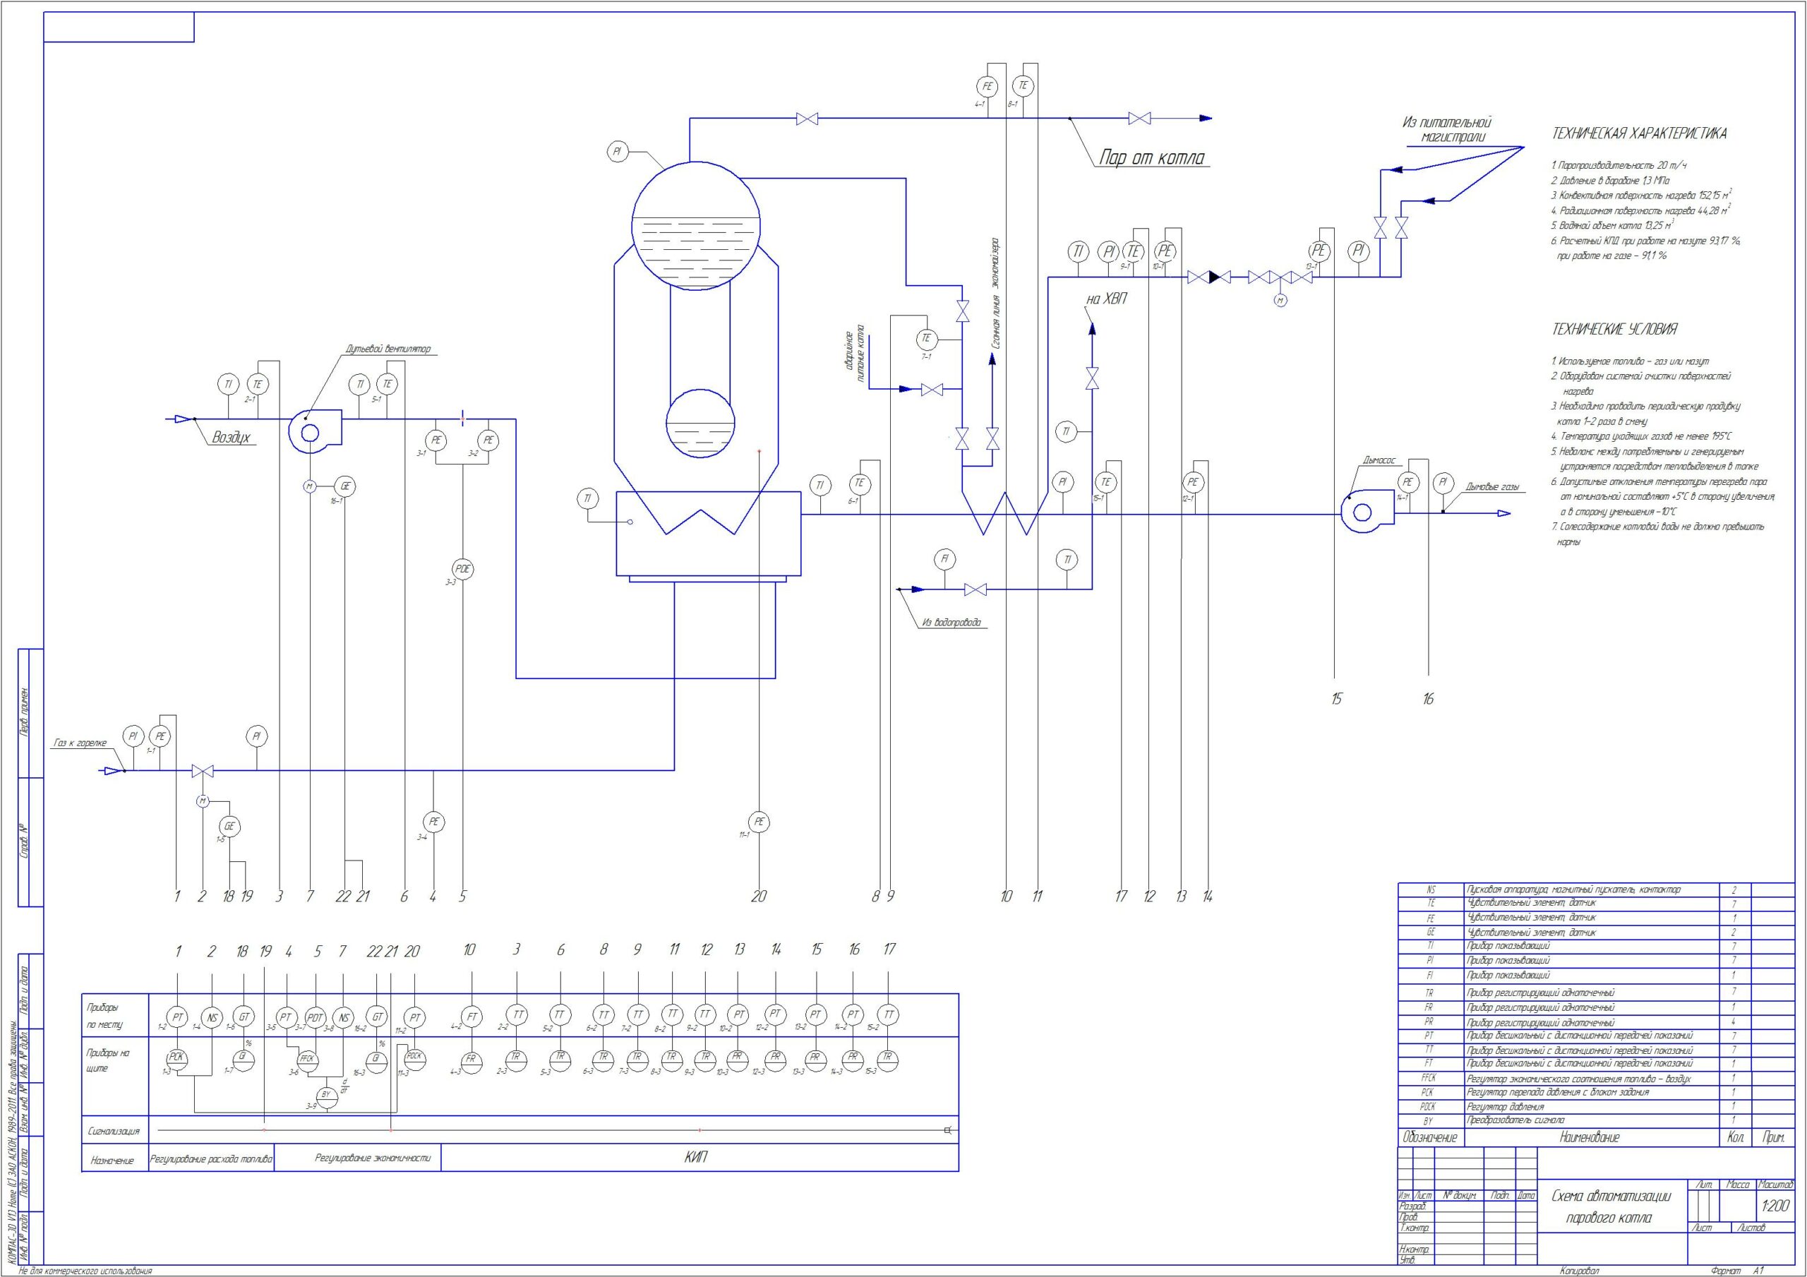This screenshot has width=1807, height=1277.
Task: Click the 'Обозначение' column header
Action: [x=1430, y=1138]
